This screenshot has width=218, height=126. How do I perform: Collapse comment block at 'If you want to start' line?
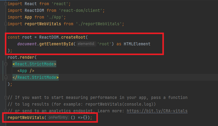pos(6,98)
